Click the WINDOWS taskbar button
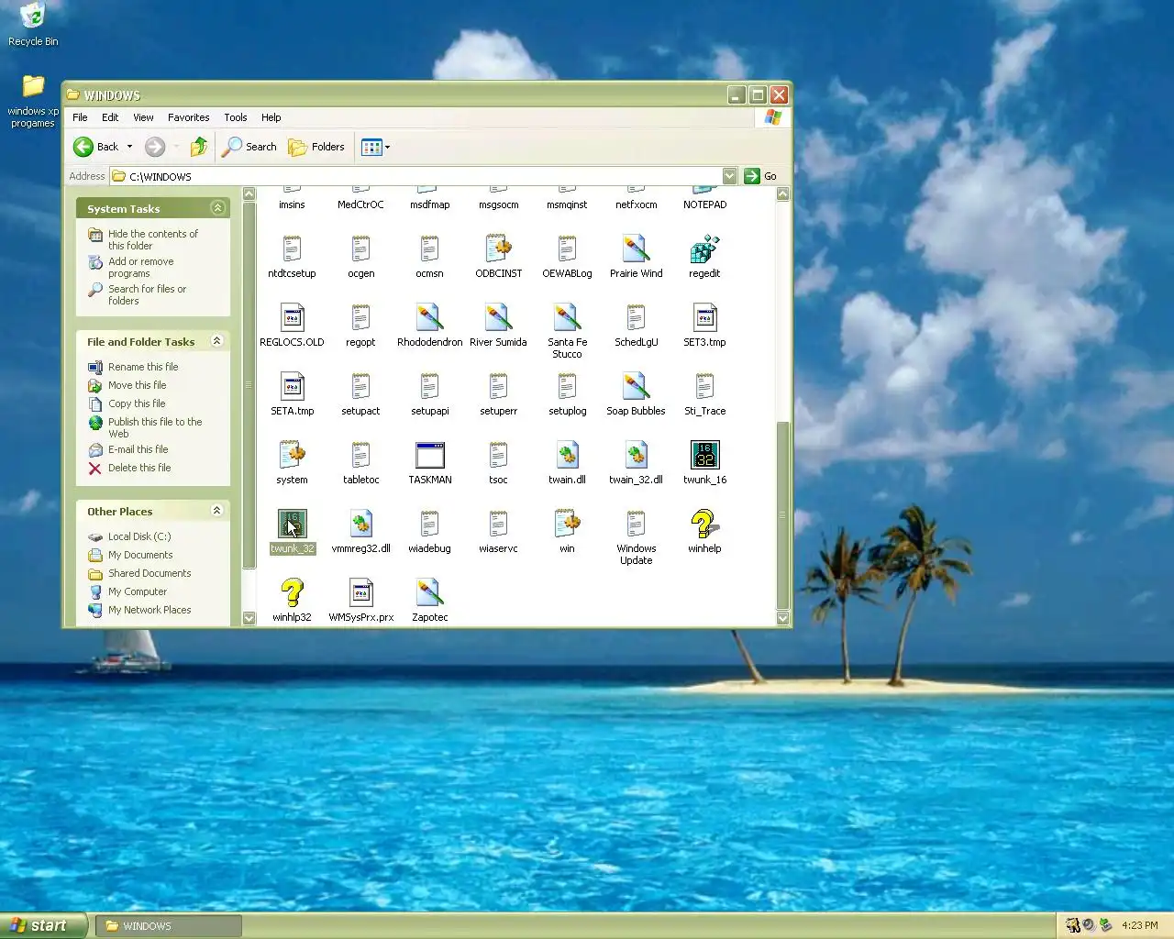The image size is (1174, 939). [169, 926]
